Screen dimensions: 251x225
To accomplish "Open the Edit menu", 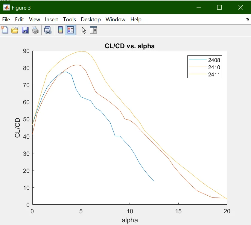I will coord(19,19).
